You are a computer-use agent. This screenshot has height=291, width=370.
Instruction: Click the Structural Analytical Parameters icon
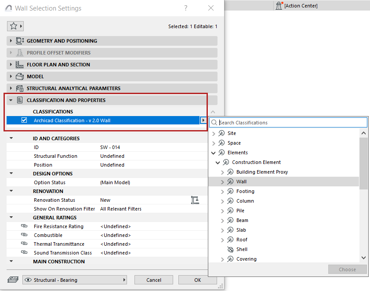coord(20,88)
